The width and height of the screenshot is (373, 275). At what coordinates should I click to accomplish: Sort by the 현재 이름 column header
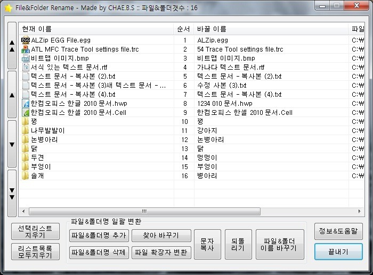pos(96,29)
